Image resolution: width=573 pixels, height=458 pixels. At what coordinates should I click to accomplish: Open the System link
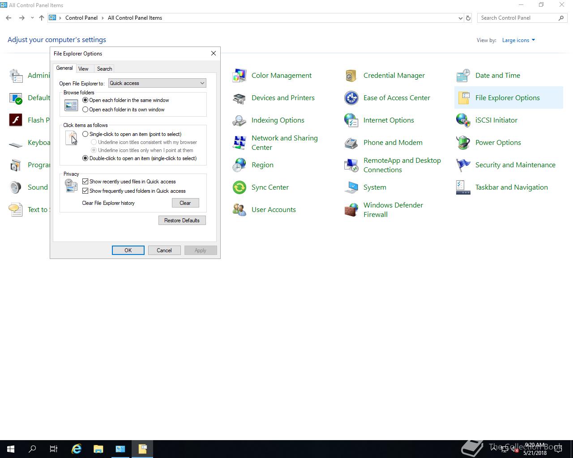[x=375, y=187]
